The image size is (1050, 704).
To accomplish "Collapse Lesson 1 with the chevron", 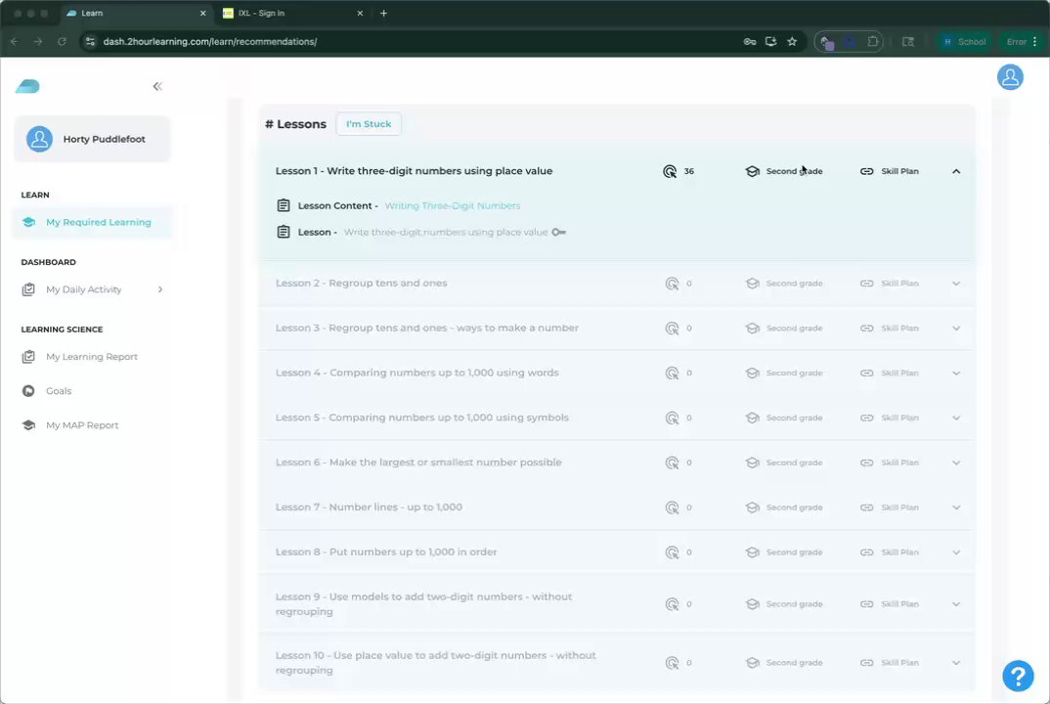I will pyautogui.click(x=956, y=171).
